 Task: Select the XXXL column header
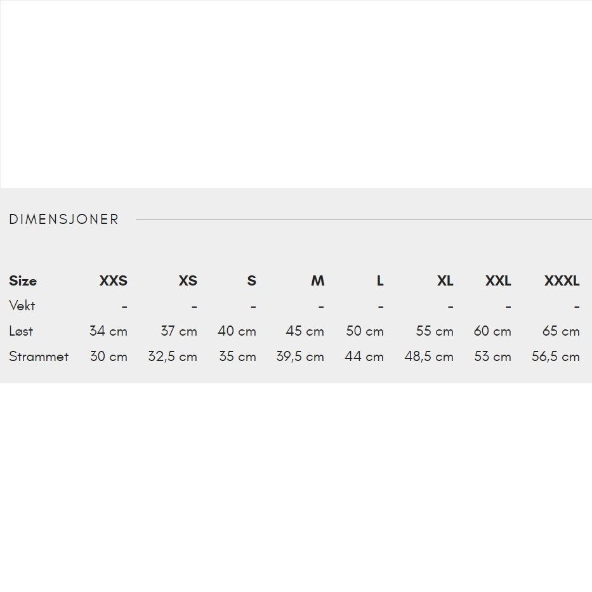pyautogui.click(x=562, y=281)
